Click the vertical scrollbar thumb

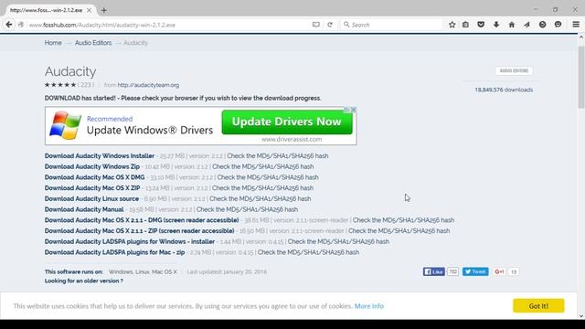tap(581, 77)
